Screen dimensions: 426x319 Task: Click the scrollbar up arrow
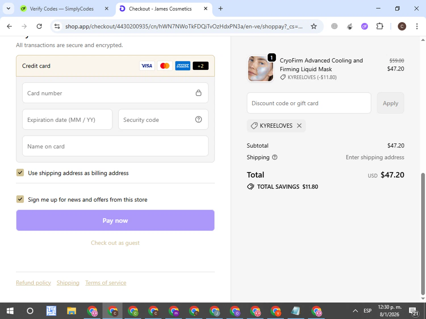point(423,40)
